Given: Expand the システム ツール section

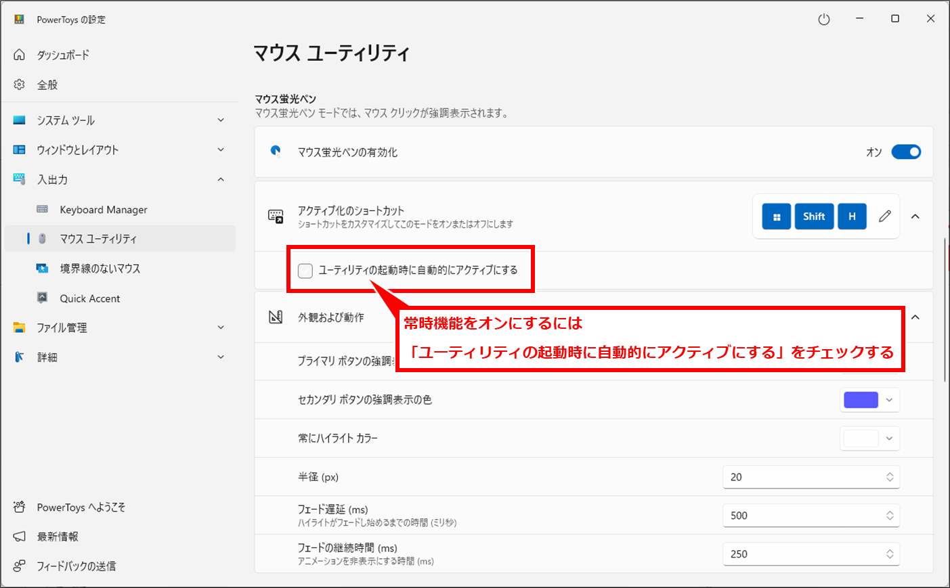Looking at the screenshot, I should [221, 120].
